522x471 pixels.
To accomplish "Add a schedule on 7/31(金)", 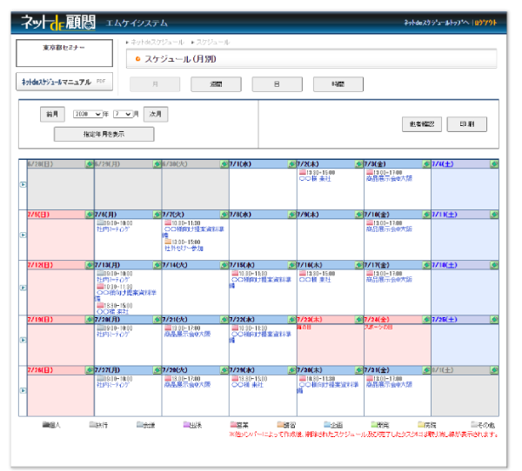I will (426, 370).
